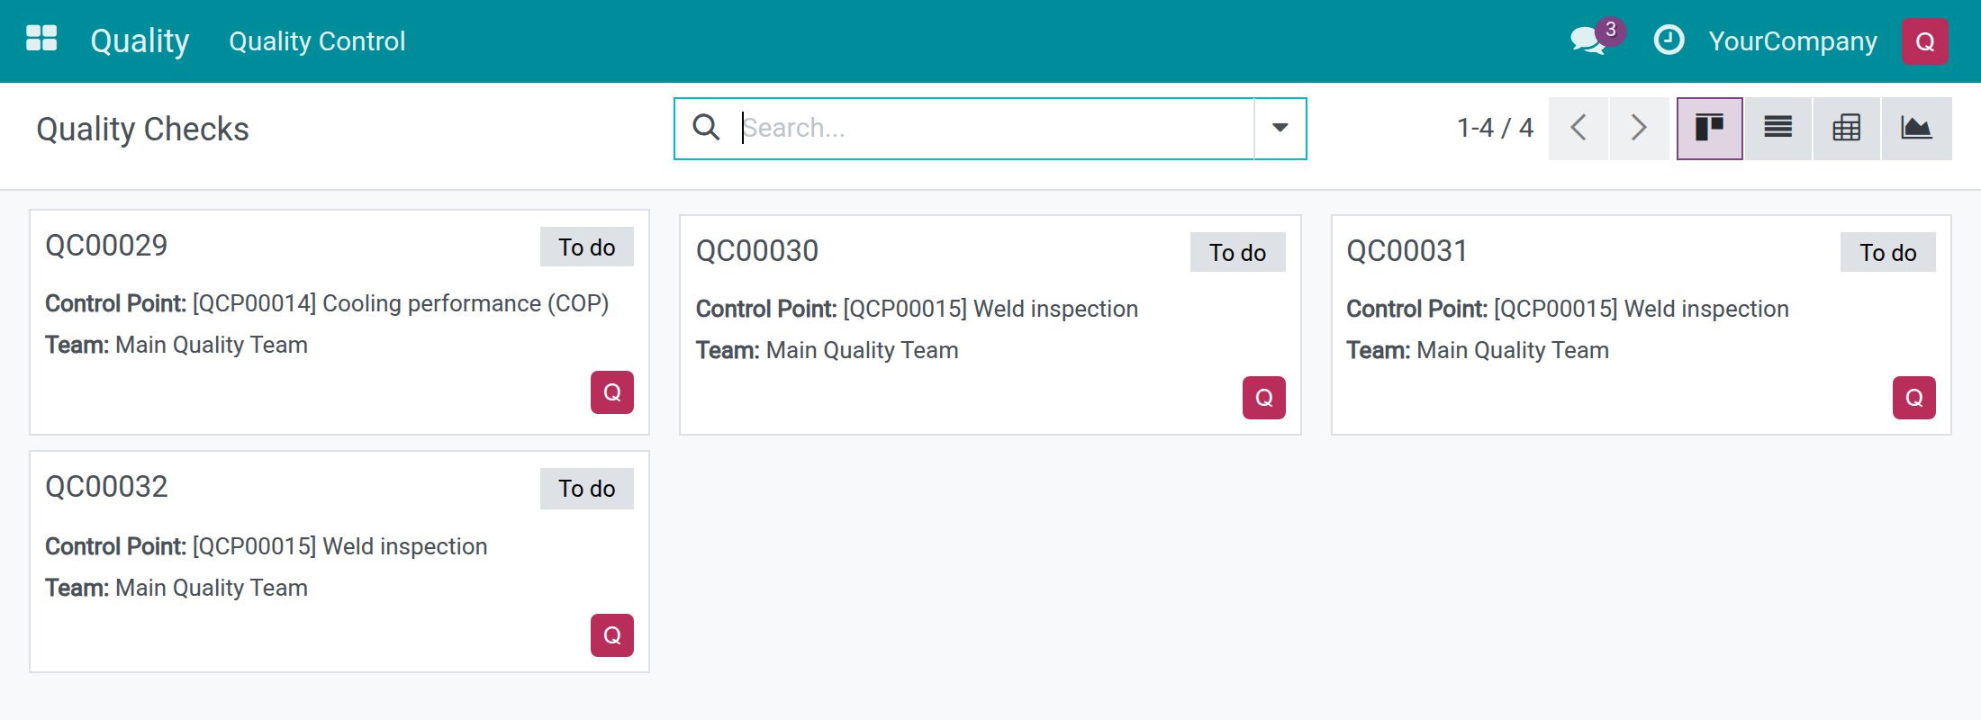1981x720 pixels.
Task: Click the To do status on QC00030
Action: (1237, 253)
